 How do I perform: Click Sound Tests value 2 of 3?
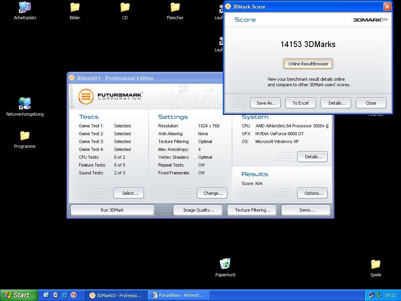coord(119,173)
